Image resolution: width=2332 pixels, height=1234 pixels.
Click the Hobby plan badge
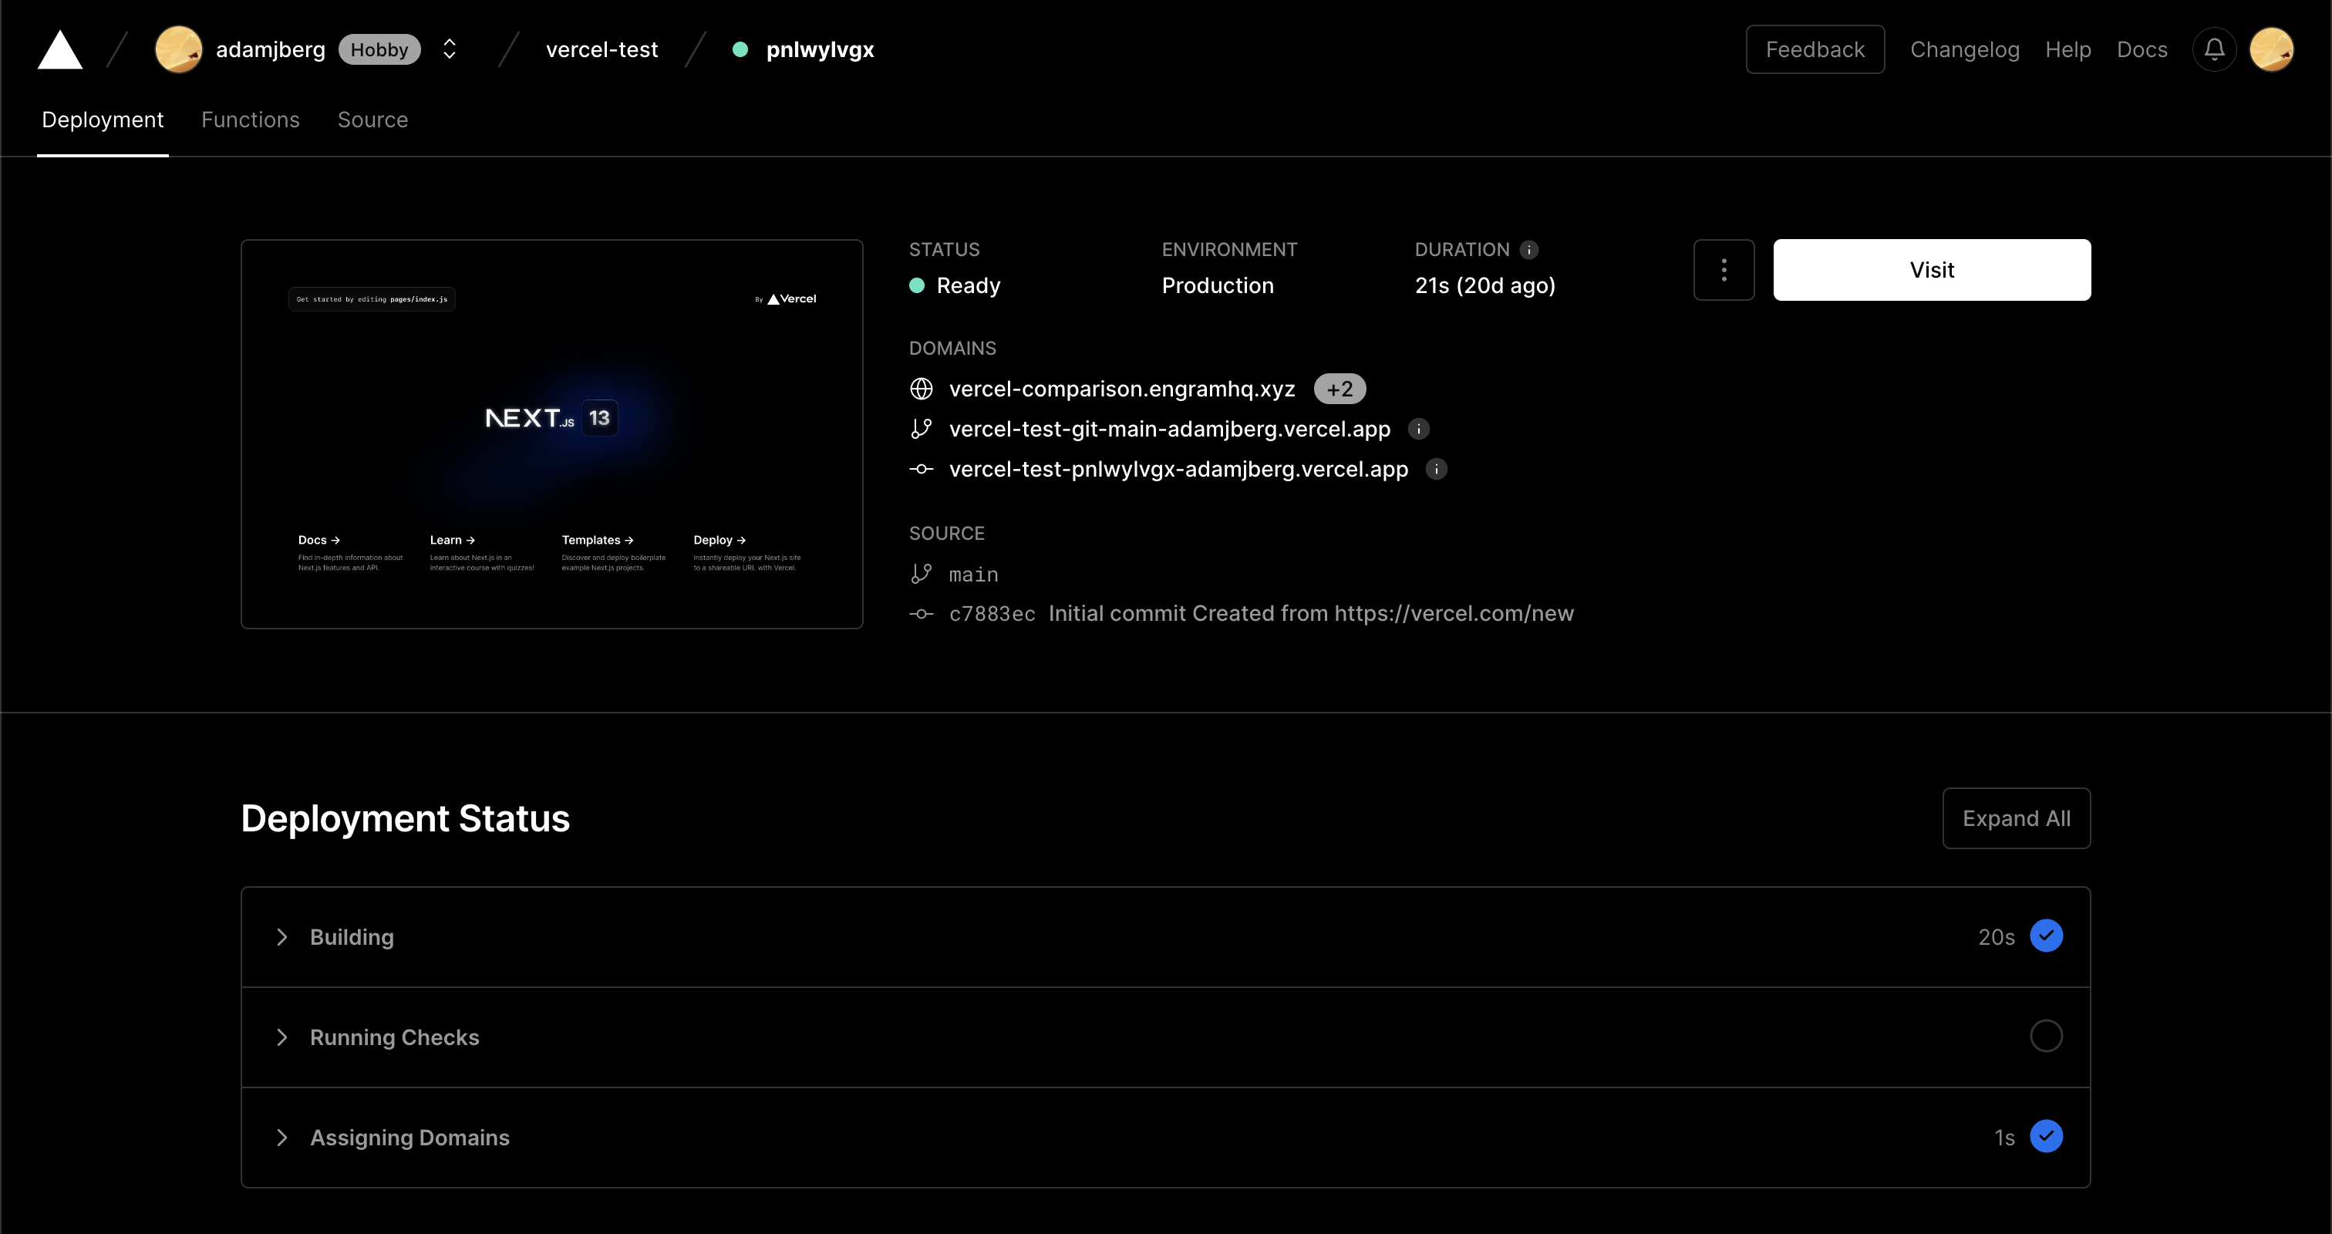(379, 49)
